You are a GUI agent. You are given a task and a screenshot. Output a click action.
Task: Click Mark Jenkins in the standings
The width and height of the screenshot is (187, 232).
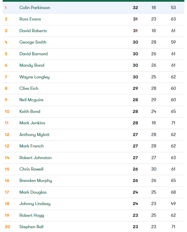[x=32, y=123]
